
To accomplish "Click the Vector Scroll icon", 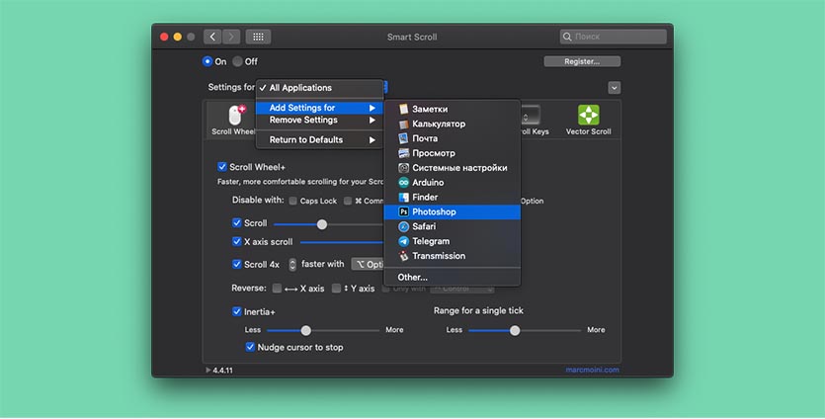I will (588, 116).
